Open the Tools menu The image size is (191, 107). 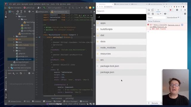53,4
